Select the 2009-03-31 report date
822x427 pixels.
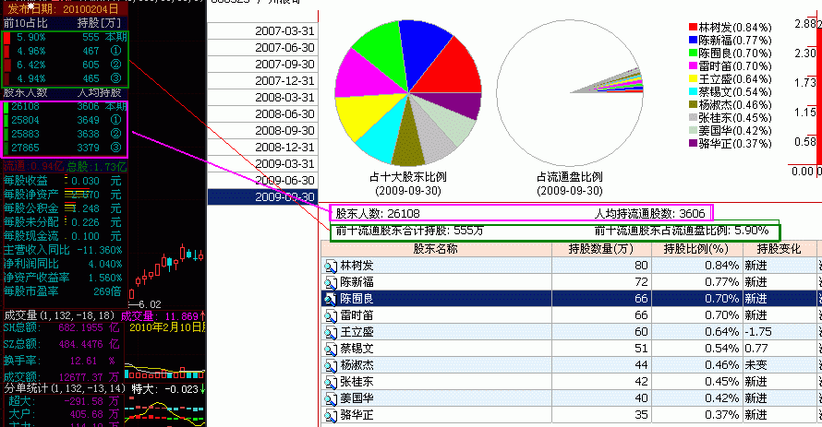point(262,164)
